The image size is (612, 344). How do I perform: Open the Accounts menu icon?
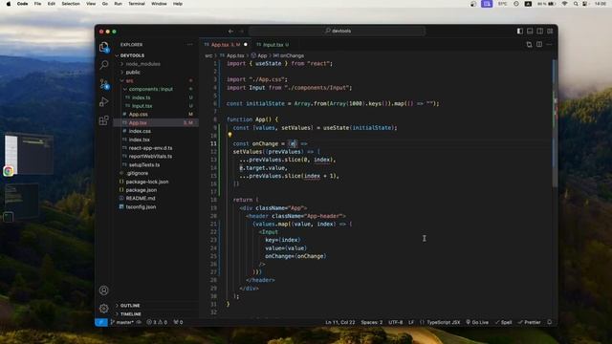pyautogui.click(x=104, y=290)
